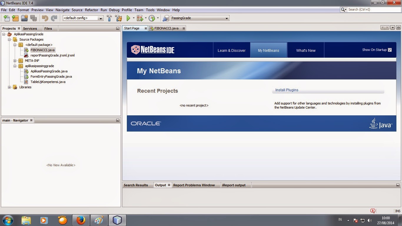The height and width of the screenshot is (226, 402).
Task: Select the My NetBeans tab button
Action: [x=268, y=50]
